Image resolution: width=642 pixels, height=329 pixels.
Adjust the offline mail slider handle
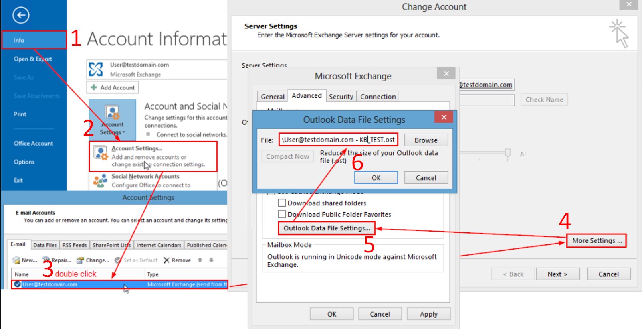508,153
